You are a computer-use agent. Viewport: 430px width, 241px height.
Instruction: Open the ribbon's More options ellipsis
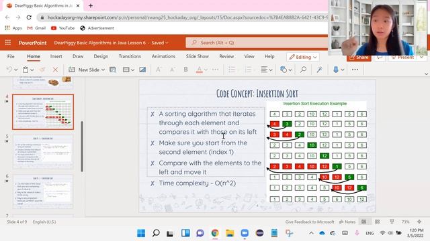355,70
